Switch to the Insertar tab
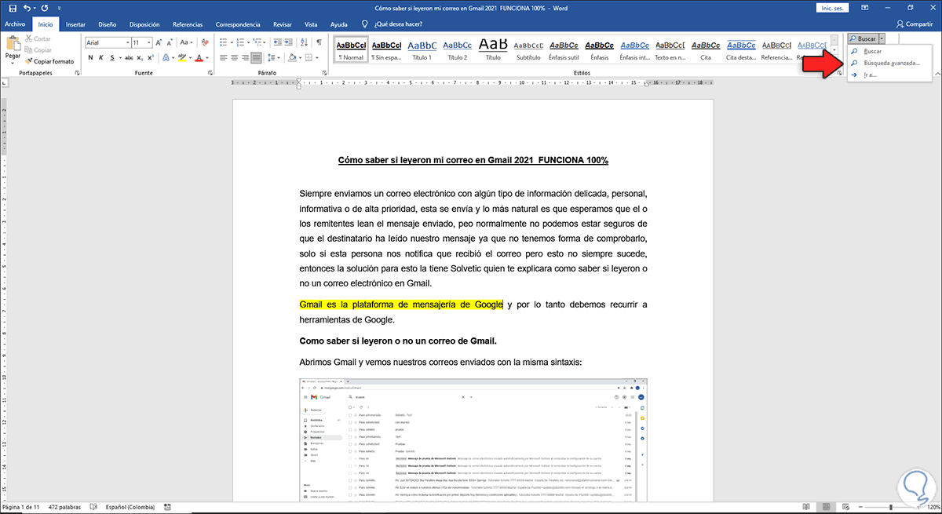The width and height of the screenshot is (942, 514). [75, 24]
